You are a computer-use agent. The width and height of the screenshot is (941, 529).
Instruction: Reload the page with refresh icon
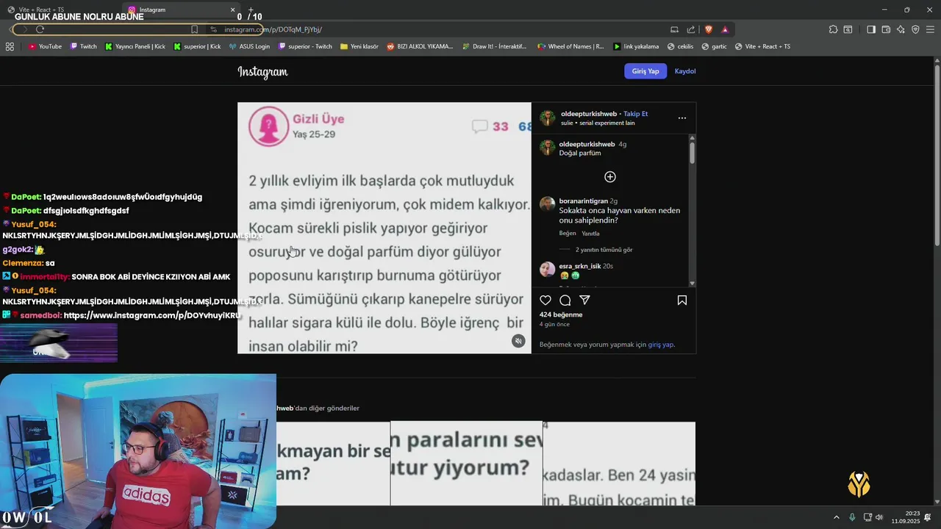pos(40,29)
